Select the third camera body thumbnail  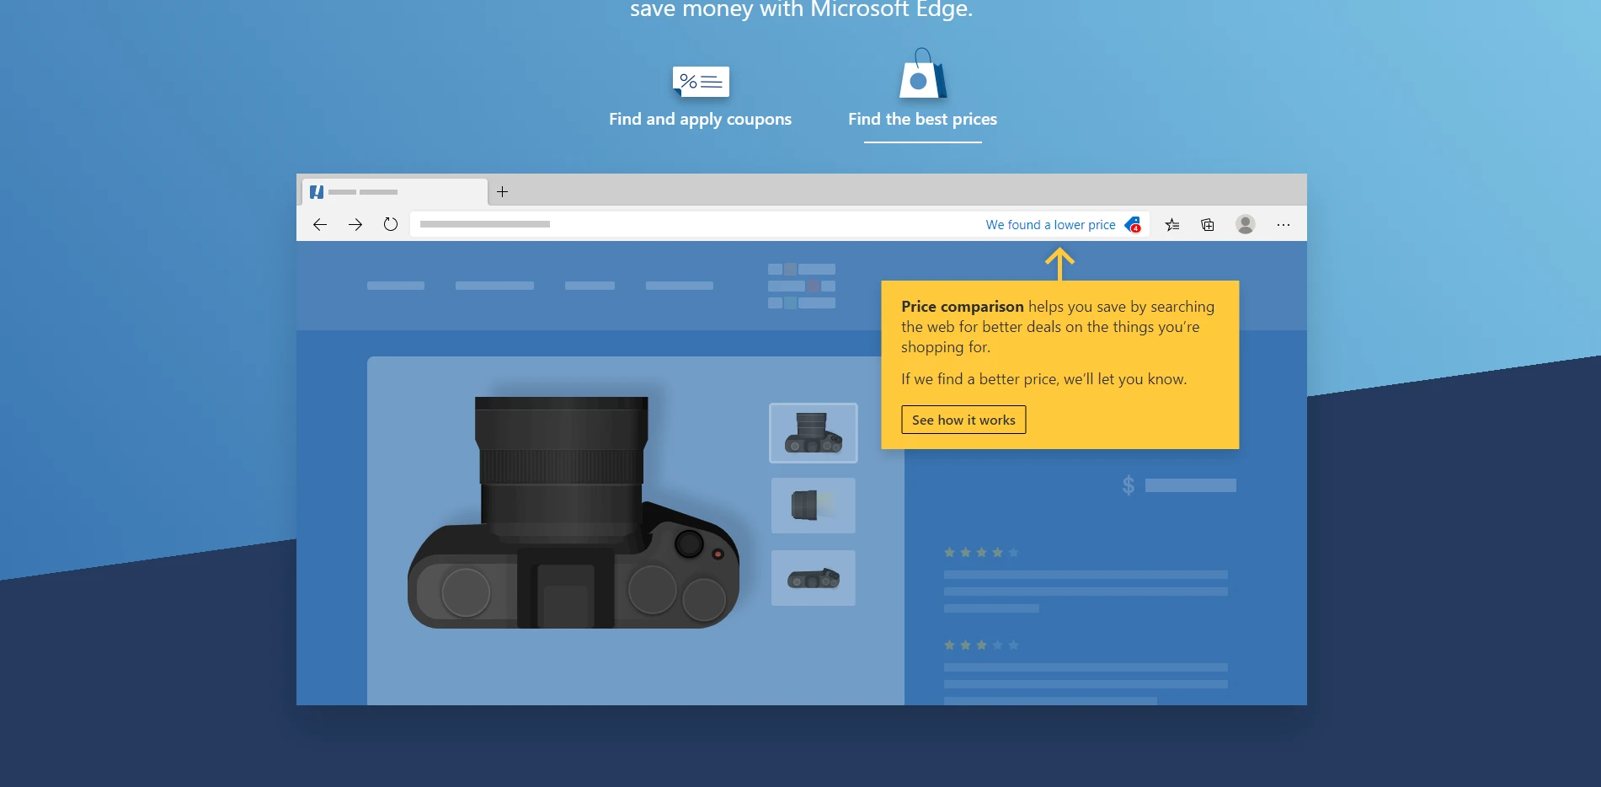[x=813, y=578]
